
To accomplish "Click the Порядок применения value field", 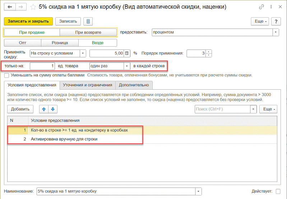I will (196, 53).
